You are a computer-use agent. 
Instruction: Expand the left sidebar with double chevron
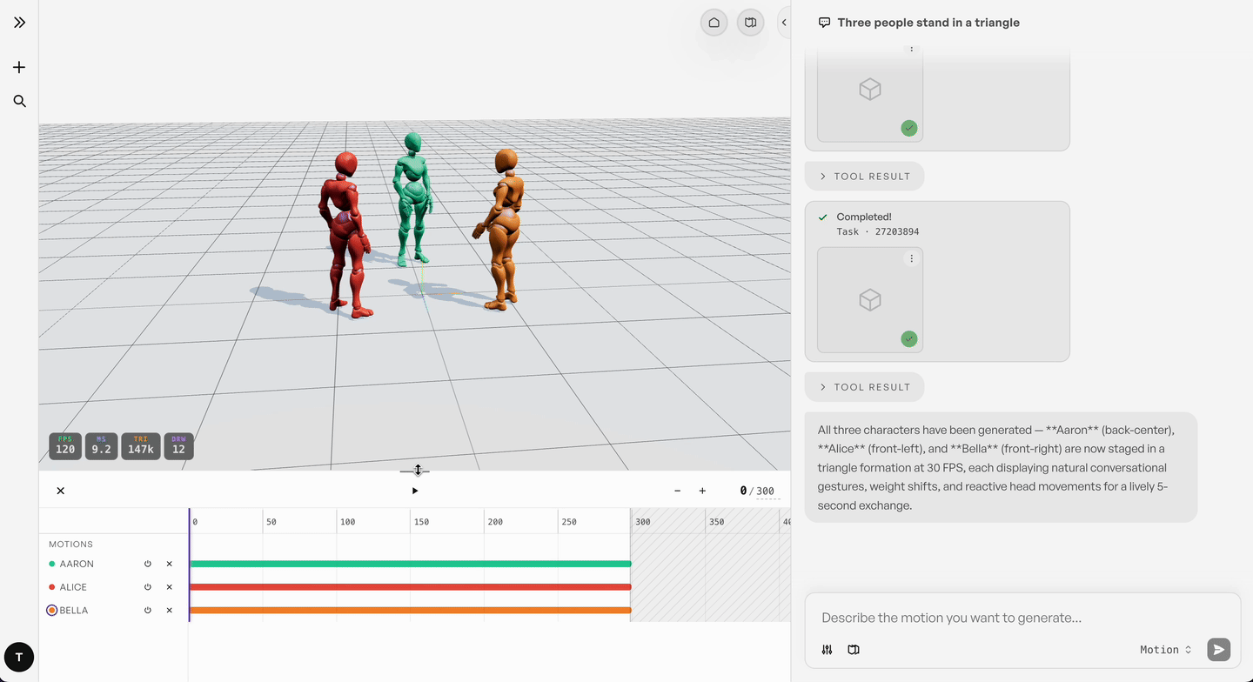point(19,23)
